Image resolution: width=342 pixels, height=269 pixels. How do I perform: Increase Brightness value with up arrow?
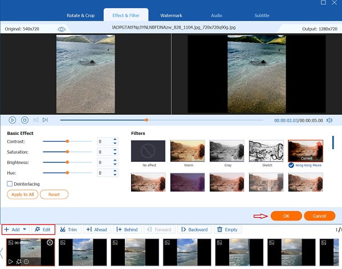(115, 160)
